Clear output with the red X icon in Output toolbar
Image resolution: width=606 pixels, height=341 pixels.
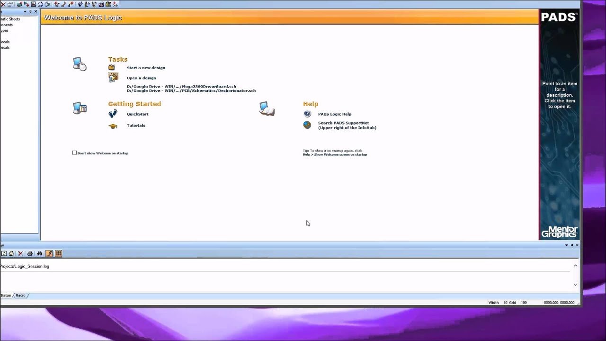click(x=20, y=253)
